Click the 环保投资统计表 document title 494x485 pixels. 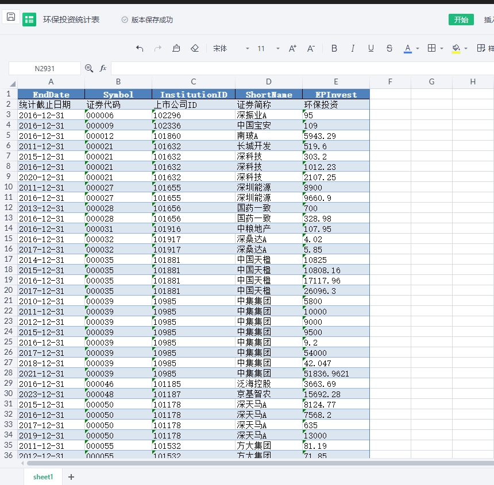point(71,20)
